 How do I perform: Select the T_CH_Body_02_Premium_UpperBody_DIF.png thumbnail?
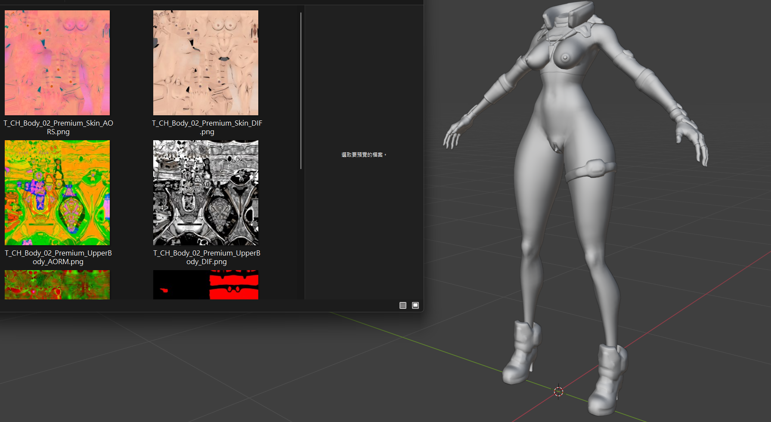pos(206,193)
